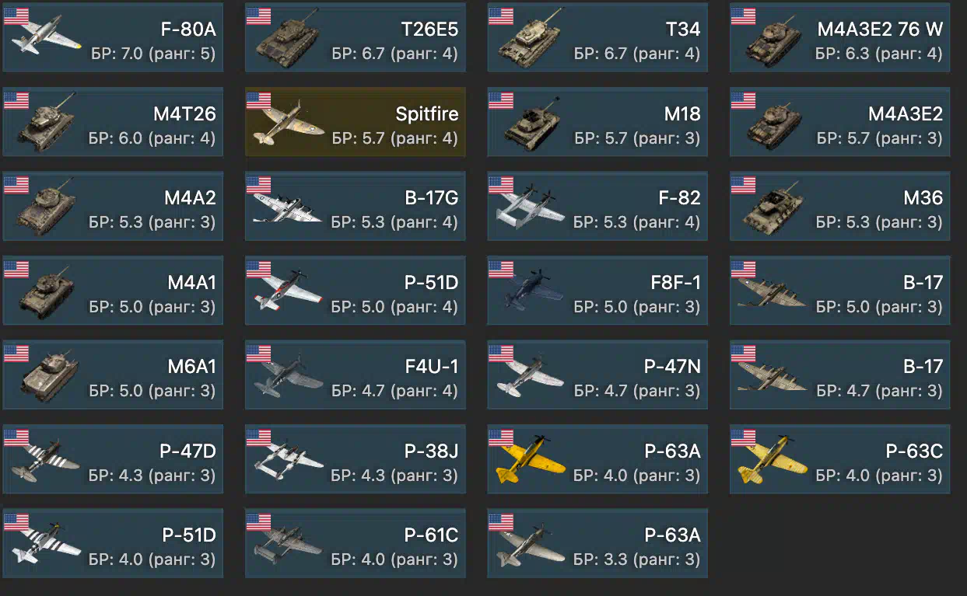Click the F4U-1 Corsair plane icon
967x596 pixels.
tap(288, 376)
